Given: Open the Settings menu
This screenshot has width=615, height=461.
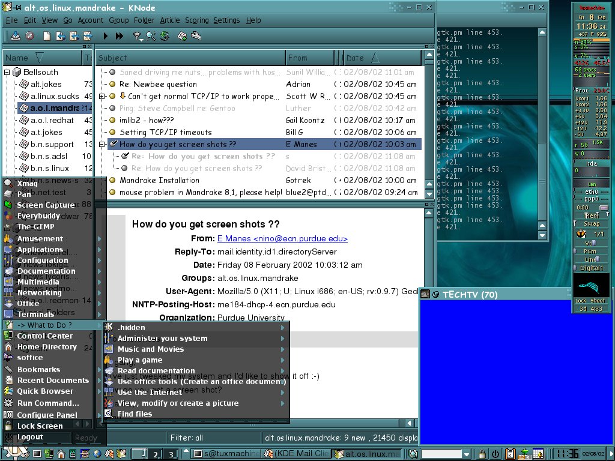Looking at the screenshot, I should (x=226, y=20).
